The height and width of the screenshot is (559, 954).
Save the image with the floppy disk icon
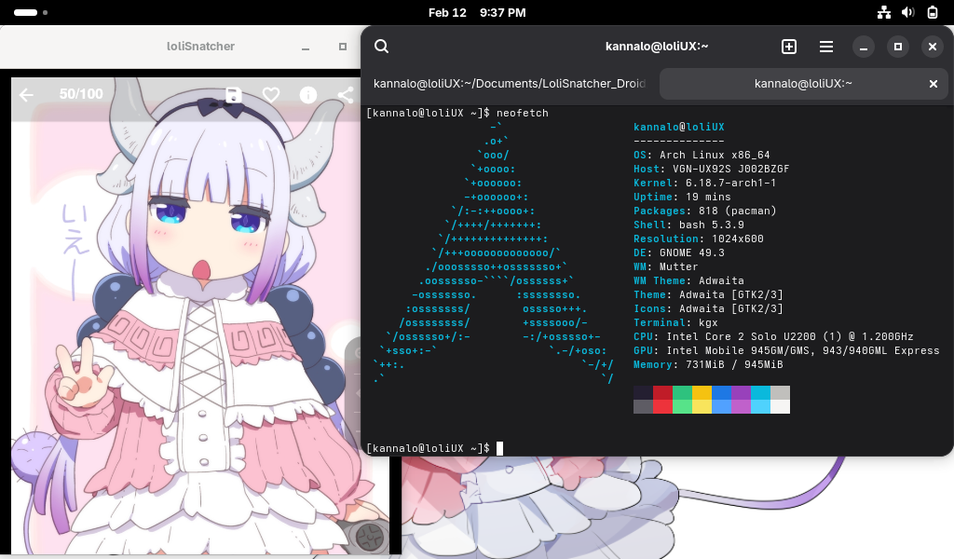pos(234,95)
